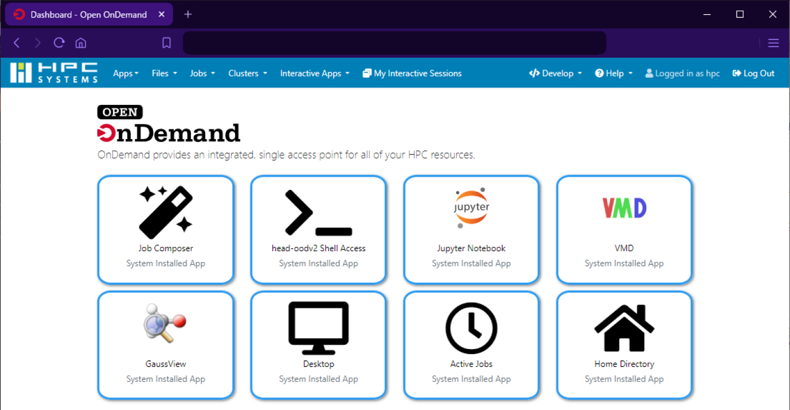Maximize the browser window
Viewport: 790px width, 410px height.
coord(740,15)
